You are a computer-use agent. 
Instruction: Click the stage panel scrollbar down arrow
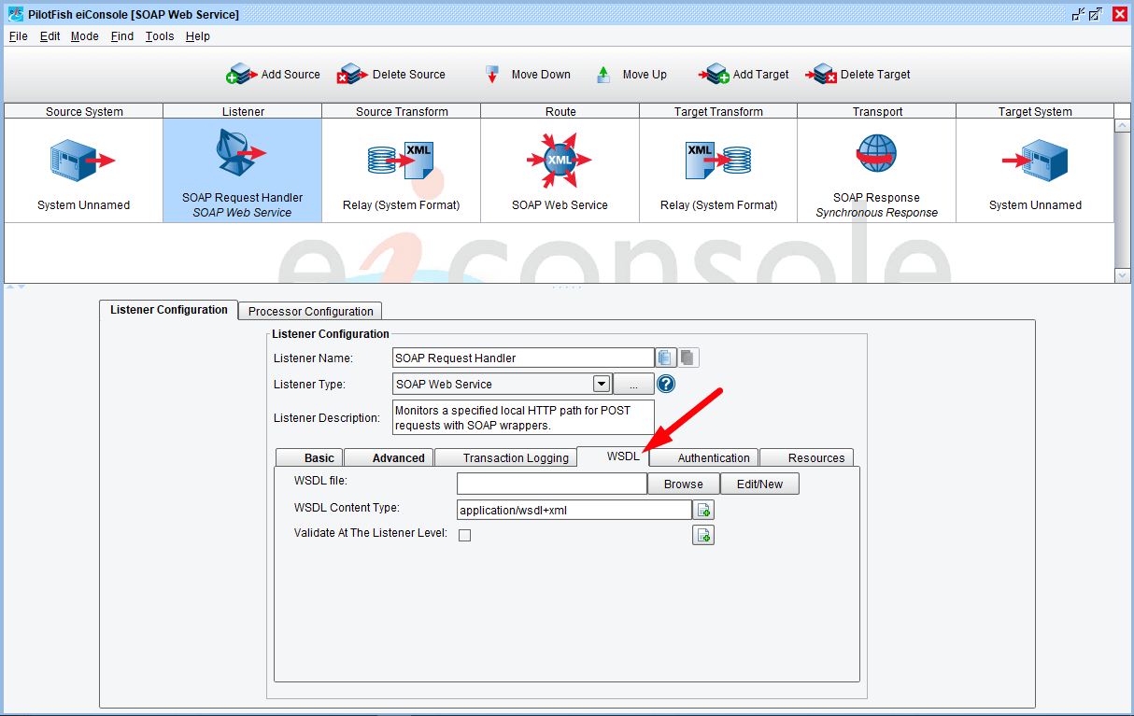[1123, 274]
